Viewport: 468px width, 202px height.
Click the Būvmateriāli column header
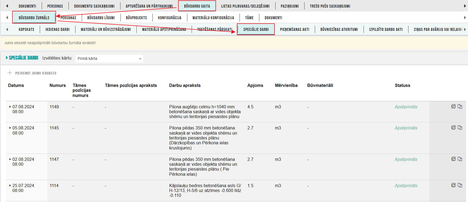[x=320, y=85]
